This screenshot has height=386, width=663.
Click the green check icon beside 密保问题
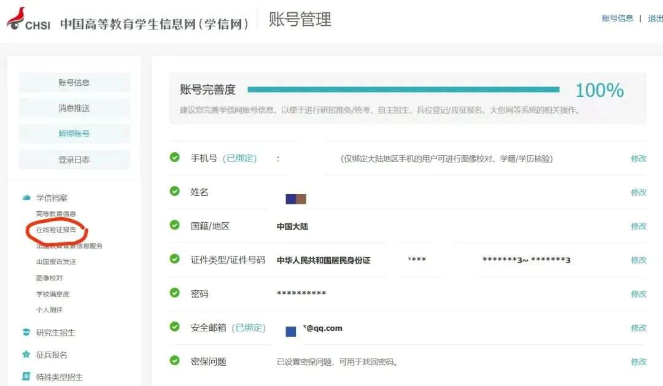click(x=175, y=361)
